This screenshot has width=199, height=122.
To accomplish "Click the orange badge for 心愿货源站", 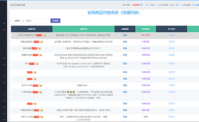I will tap(40, 92).
